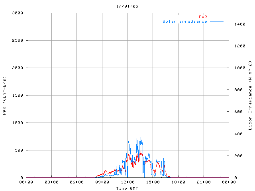
Task: Click the right axis value 200
Action: coord(238,156)
